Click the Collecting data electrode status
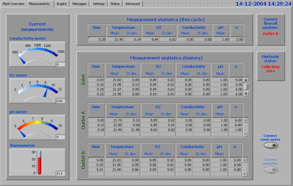The width and height of the screenshot is (293, 186). tap(270, 69)
